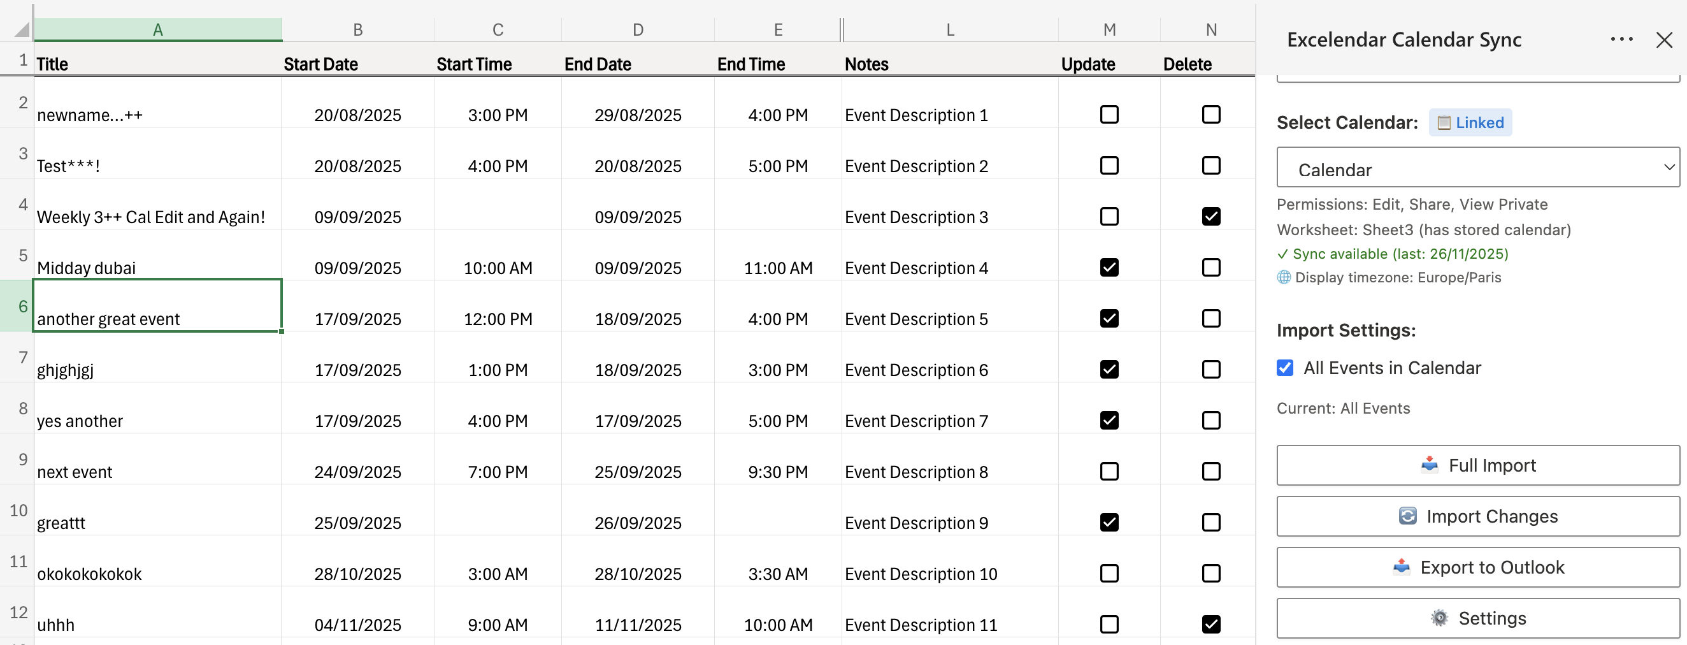Click the Full Import button
Viewport: 1687px width, 645px height.
point(1477,465)
